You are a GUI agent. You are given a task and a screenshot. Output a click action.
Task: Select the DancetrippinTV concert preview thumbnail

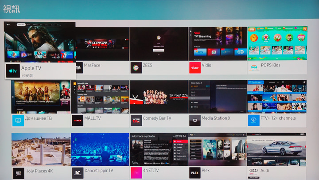[x=100, y=149]
